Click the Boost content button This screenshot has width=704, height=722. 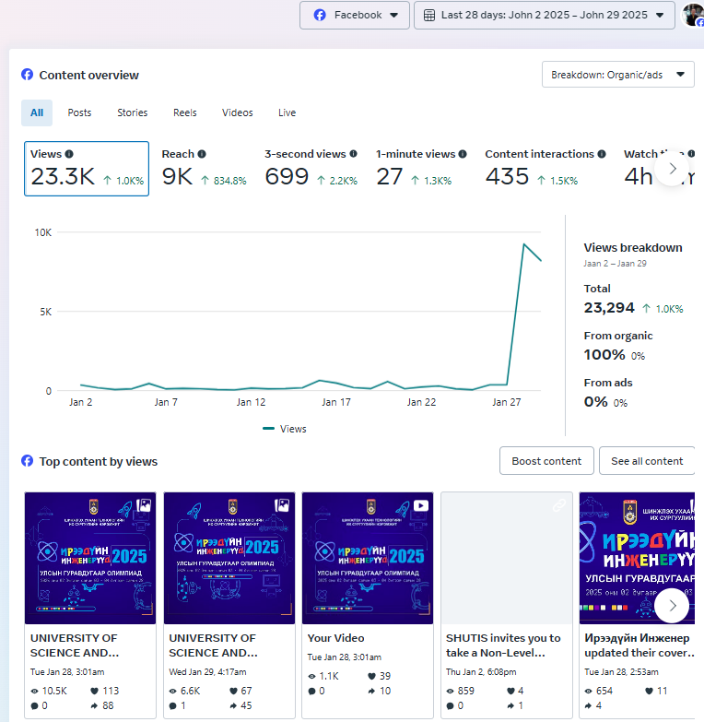click(546, 461)
